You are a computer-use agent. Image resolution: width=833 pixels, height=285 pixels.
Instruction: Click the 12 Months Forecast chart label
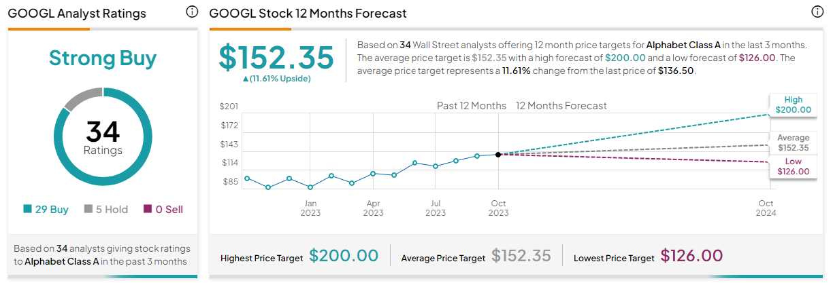click(561, 106)
